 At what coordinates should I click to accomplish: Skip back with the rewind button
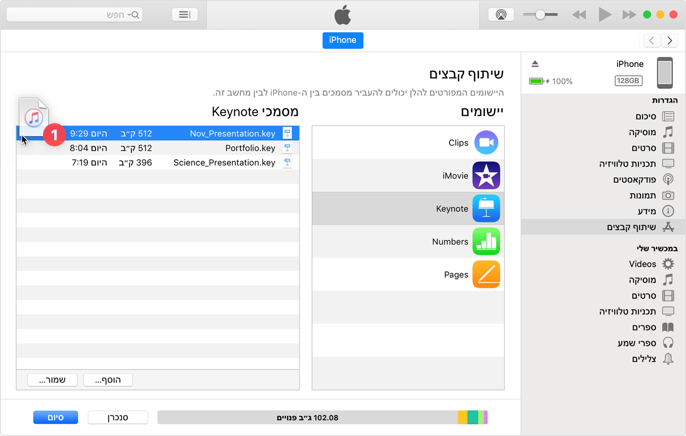579,15
